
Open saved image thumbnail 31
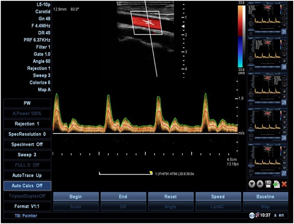(267, 19)
